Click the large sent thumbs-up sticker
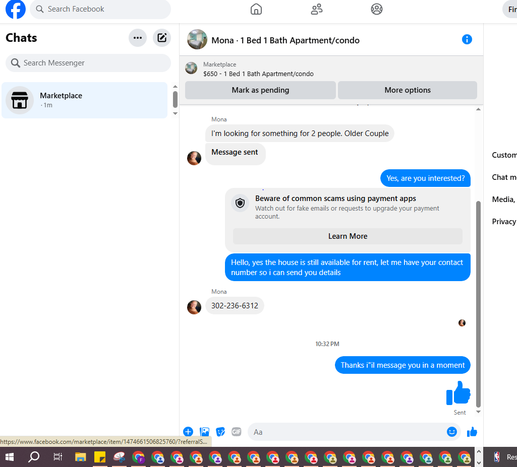The image size is (517, 467). (458, 393)
